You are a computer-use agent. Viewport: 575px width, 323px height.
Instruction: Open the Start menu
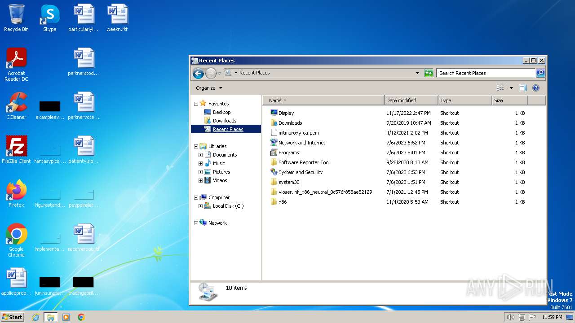click(13, 317)
